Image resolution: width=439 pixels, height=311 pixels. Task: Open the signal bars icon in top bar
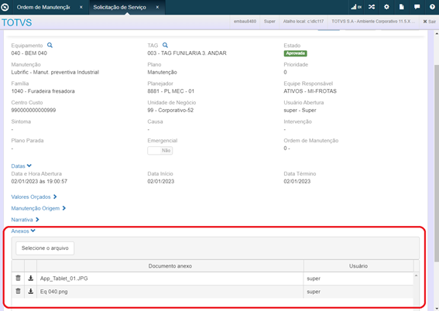click(x=356, y=7)
